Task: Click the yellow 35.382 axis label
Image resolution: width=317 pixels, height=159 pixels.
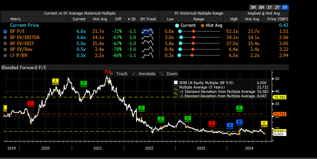Action: pos(280,97)
